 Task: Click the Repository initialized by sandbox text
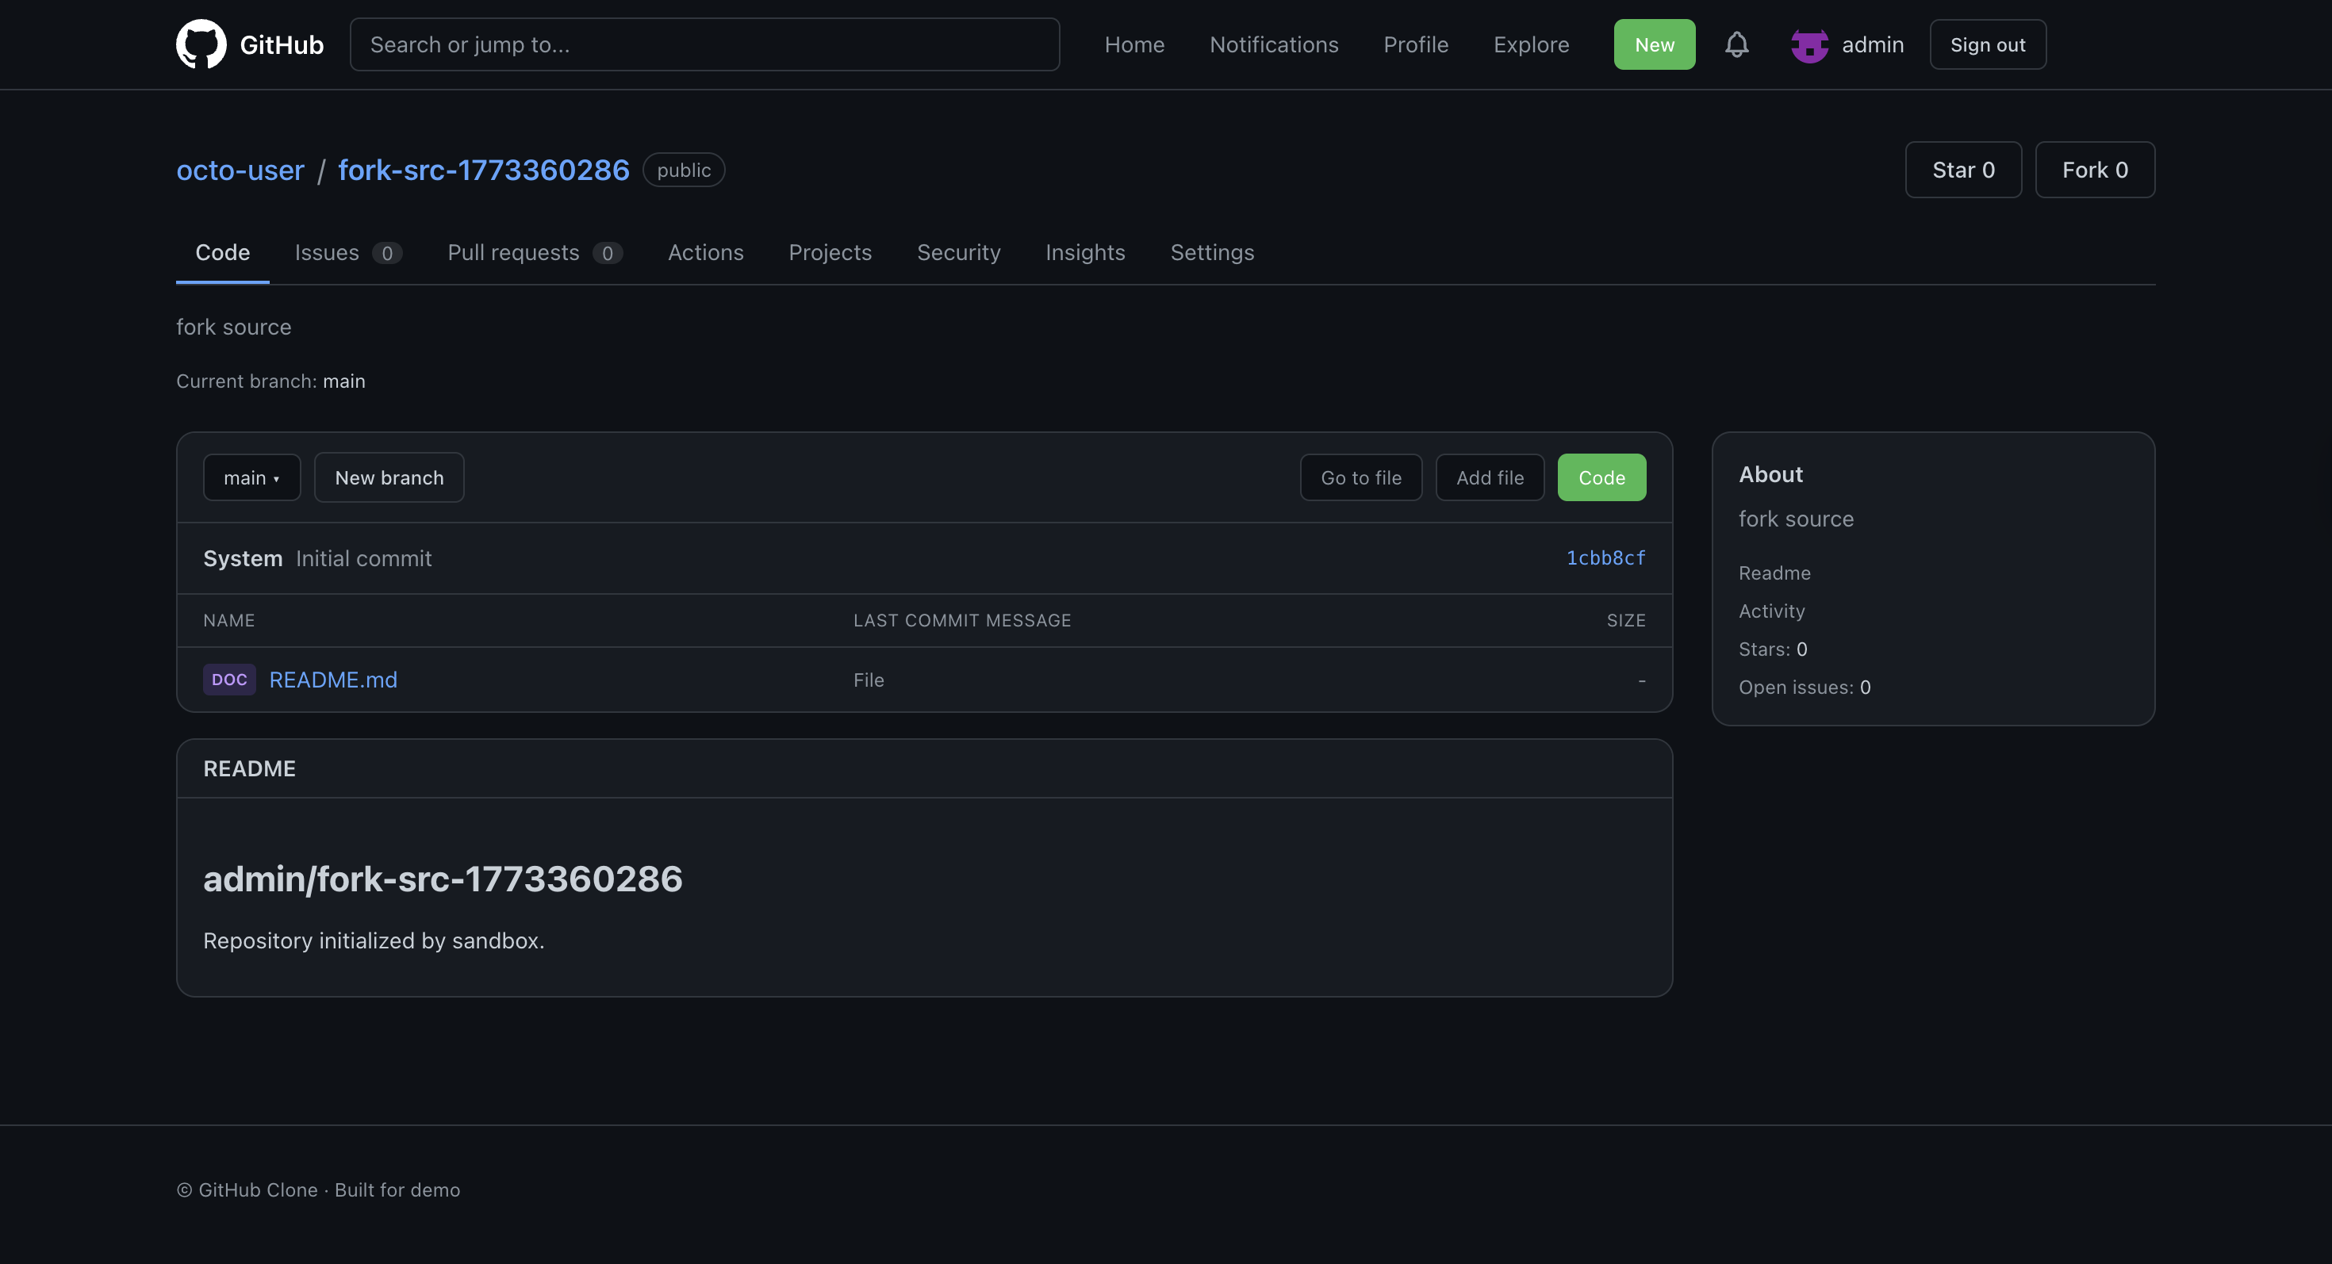374,941
